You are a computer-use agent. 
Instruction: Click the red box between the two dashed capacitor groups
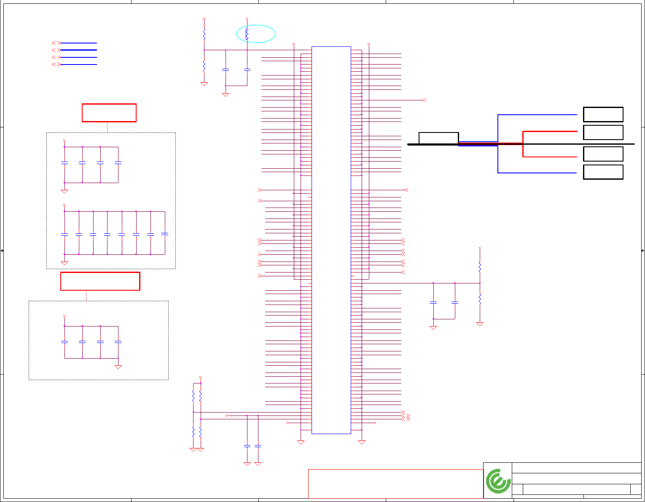100,281
